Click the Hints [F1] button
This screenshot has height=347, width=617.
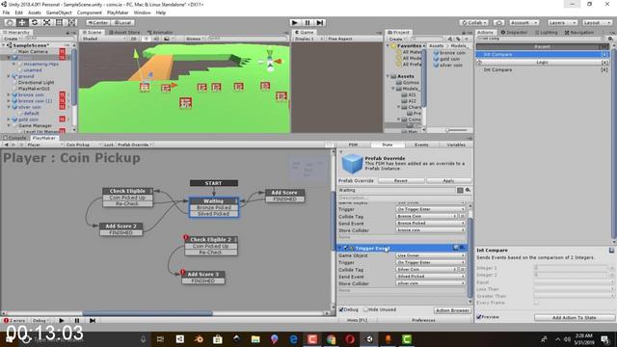(358, 320)
